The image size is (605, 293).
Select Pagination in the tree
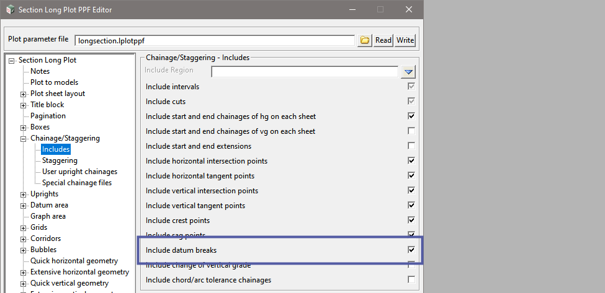coord(48,116)
